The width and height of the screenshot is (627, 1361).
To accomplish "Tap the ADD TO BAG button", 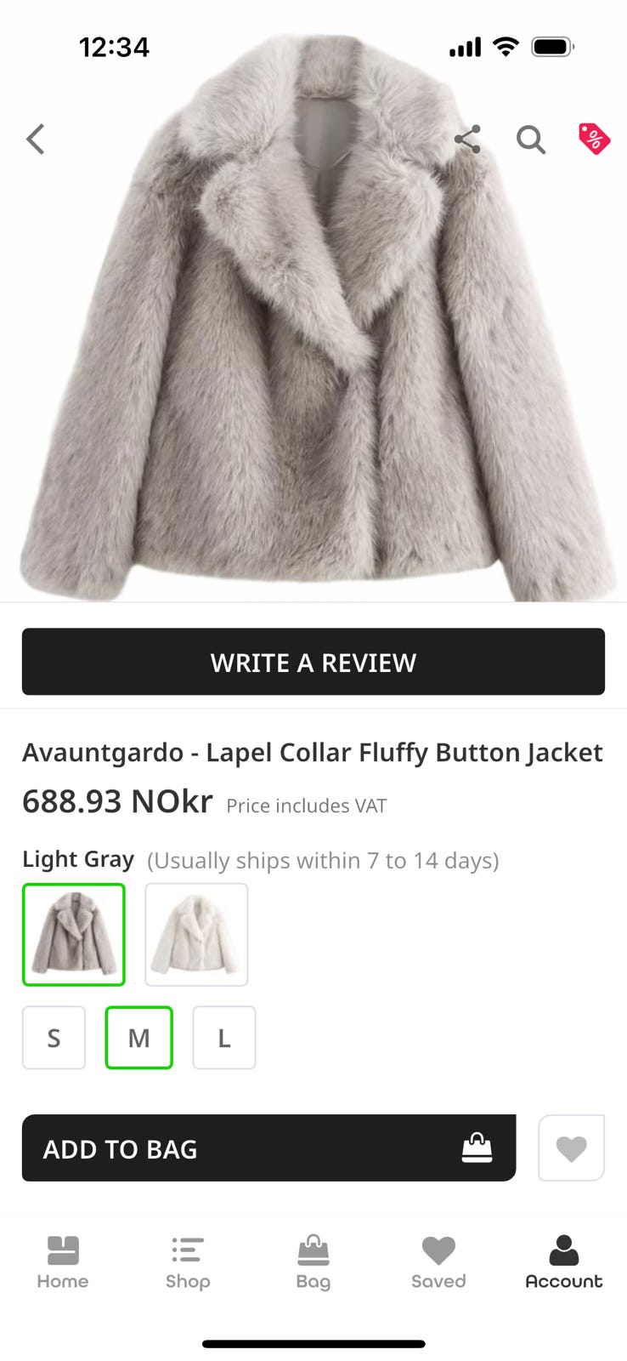I will point(268,1147).
